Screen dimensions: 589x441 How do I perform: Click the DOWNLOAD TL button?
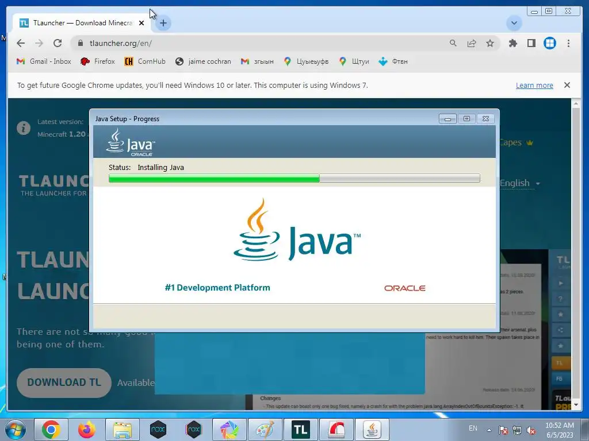tap(64, 382)
